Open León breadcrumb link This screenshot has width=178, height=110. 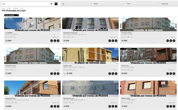[22, 8]
